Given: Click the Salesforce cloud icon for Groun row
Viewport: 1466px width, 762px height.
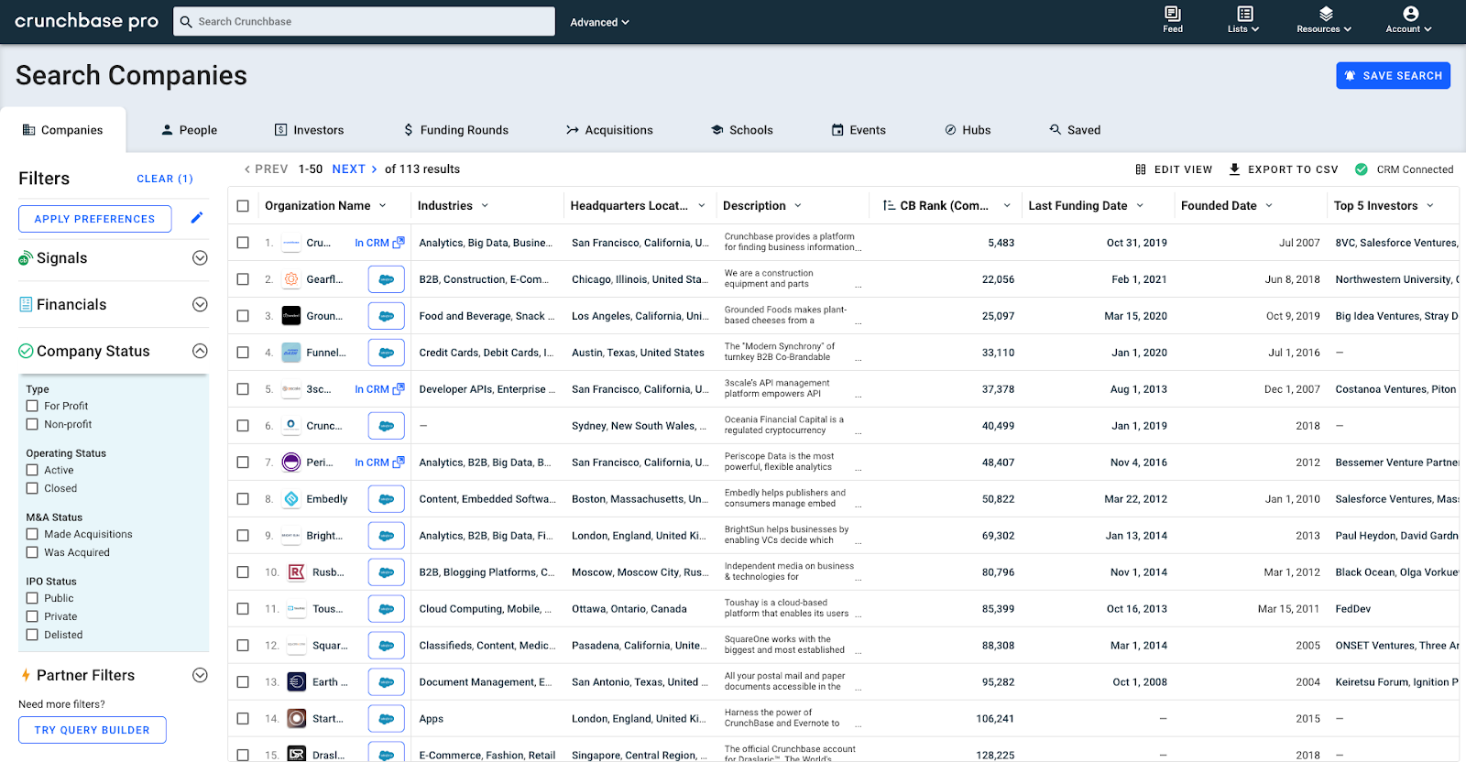Looking at the screenshot, I should pyautogui.click(x=387, y=316).
